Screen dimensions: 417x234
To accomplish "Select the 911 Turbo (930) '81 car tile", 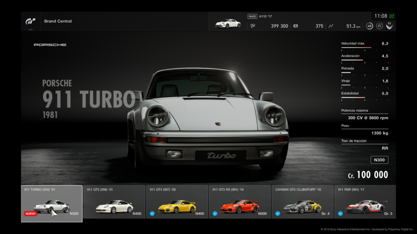I will click(x=52, y=204).
